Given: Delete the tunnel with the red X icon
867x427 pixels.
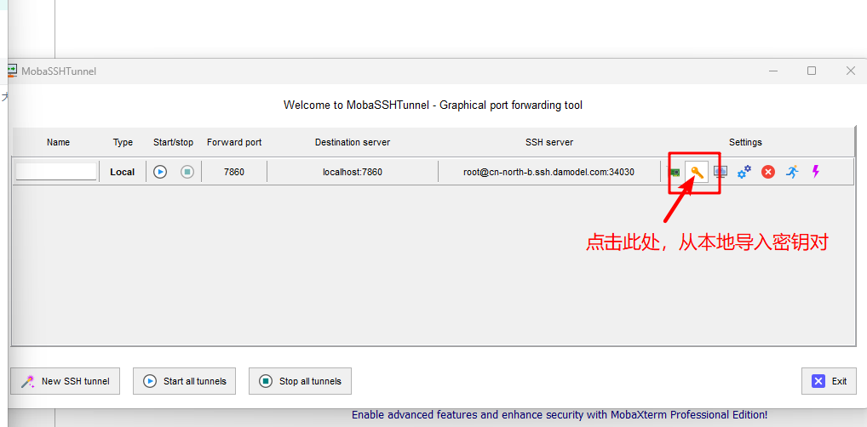Looking at the screenshot, I should [768, 172].
